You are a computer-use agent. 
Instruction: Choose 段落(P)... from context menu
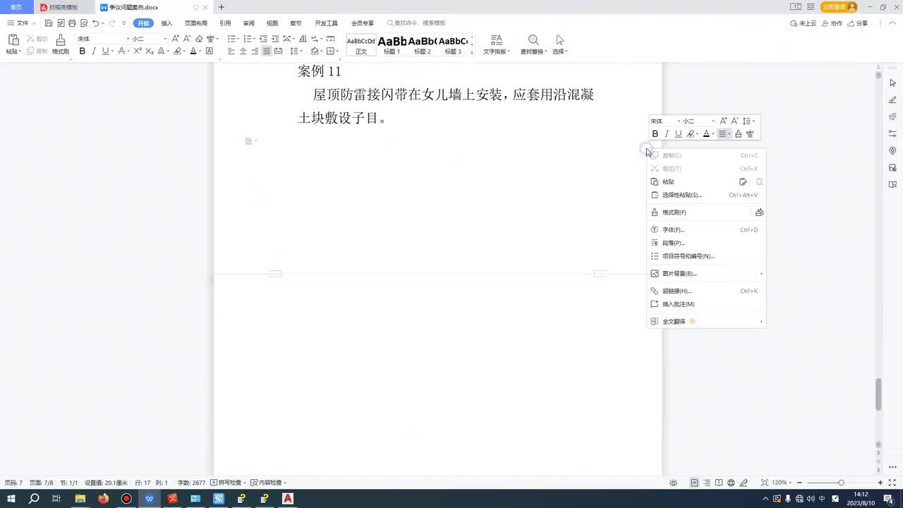coord(706,243)
